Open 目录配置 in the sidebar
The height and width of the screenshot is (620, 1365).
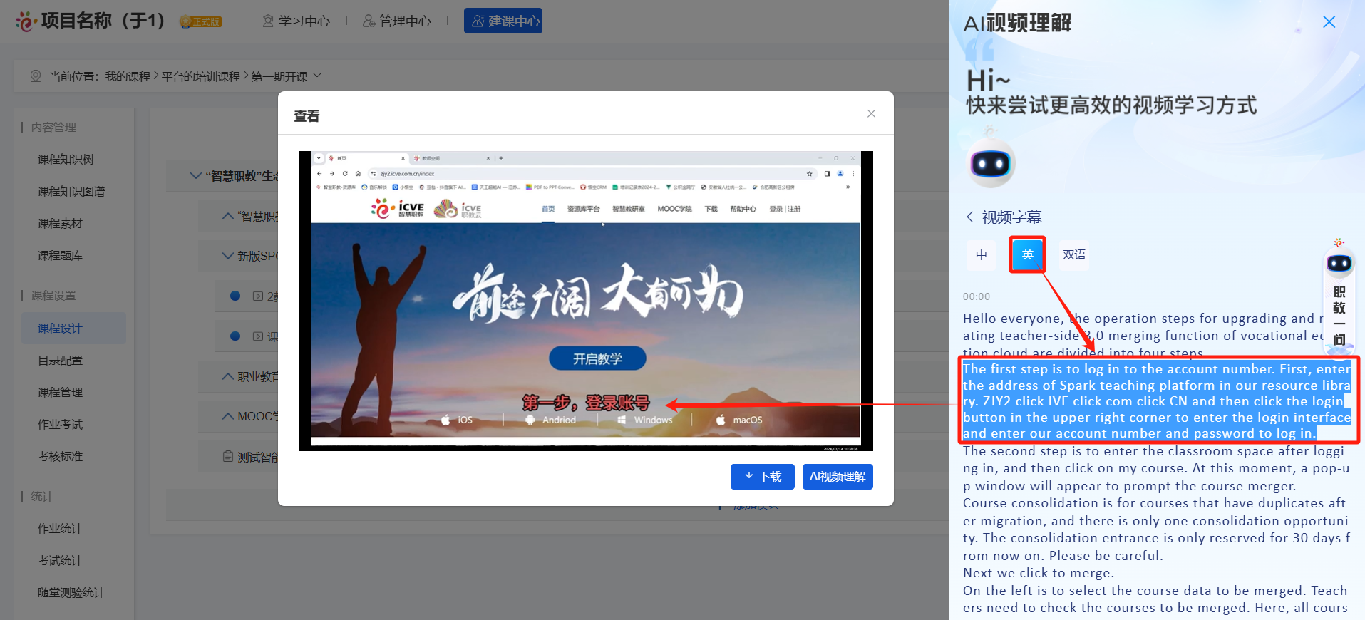point(60,361)
